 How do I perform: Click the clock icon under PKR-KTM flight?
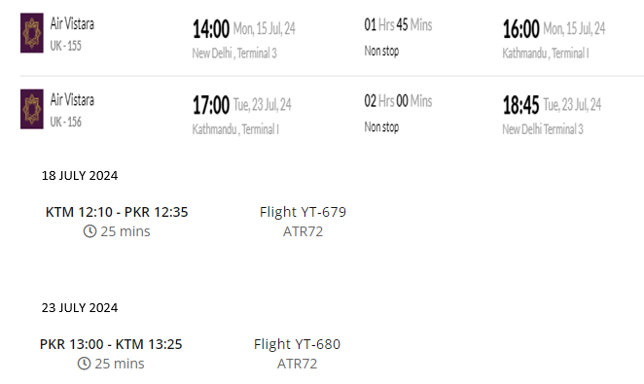[85, 364]
